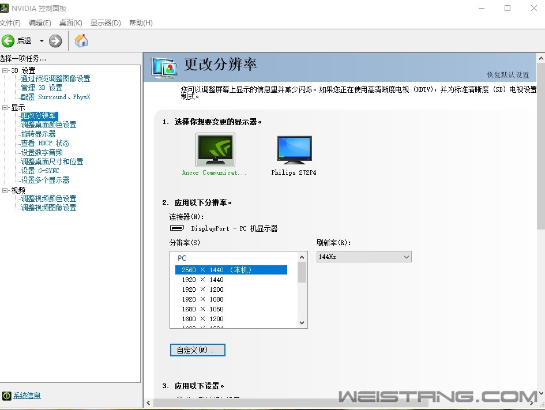The width and height of the screenshot is (545, 410).
Task: Click the 系统信息 icon at bottom left
Action: (6, 396)
